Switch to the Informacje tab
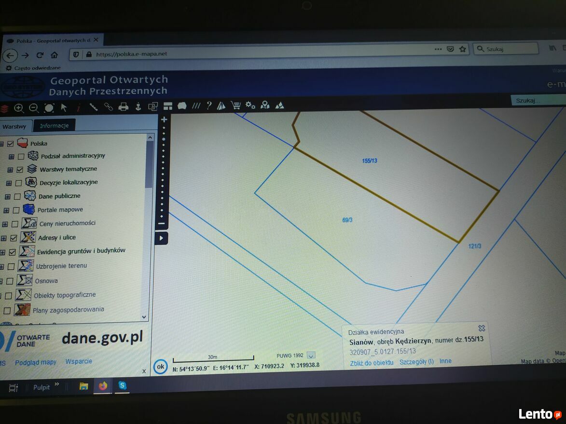The height and width of the screenshot is (424, 566). [x=54, y=126]
